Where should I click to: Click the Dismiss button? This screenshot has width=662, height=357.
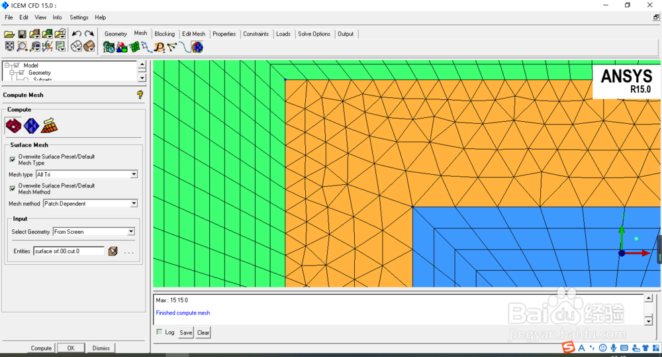pos(101,348)
